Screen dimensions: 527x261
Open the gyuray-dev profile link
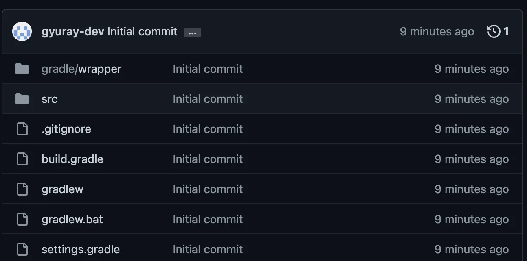coord(73,32)
